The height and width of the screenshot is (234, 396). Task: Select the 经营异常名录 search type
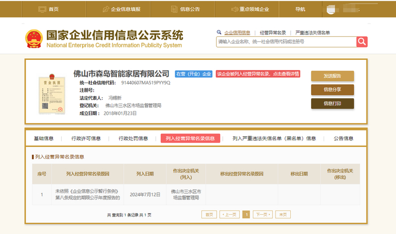point(272,33)
